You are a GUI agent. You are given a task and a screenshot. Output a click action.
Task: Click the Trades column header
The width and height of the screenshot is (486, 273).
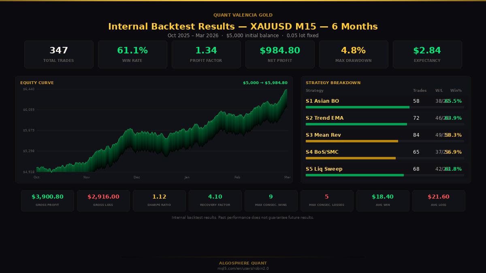[x=420, y=91]
